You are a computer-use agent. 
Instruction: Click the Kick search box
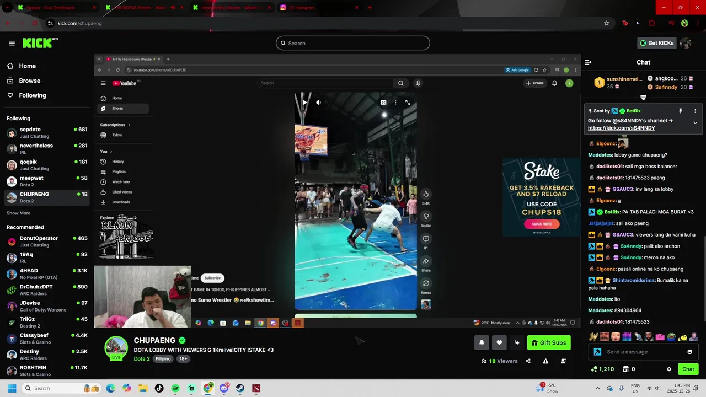point(353,43)
